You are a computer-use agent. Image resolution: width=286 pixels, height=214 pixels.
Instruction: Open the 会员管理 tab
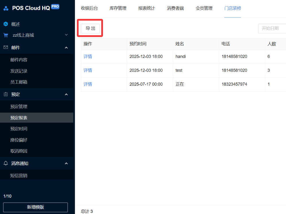[x=204, y=8]
